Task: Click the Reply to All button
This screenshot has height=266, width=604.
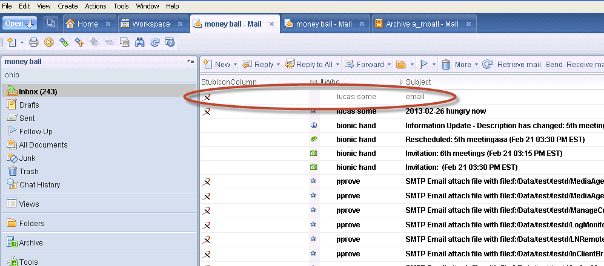Action: point(309,64)
